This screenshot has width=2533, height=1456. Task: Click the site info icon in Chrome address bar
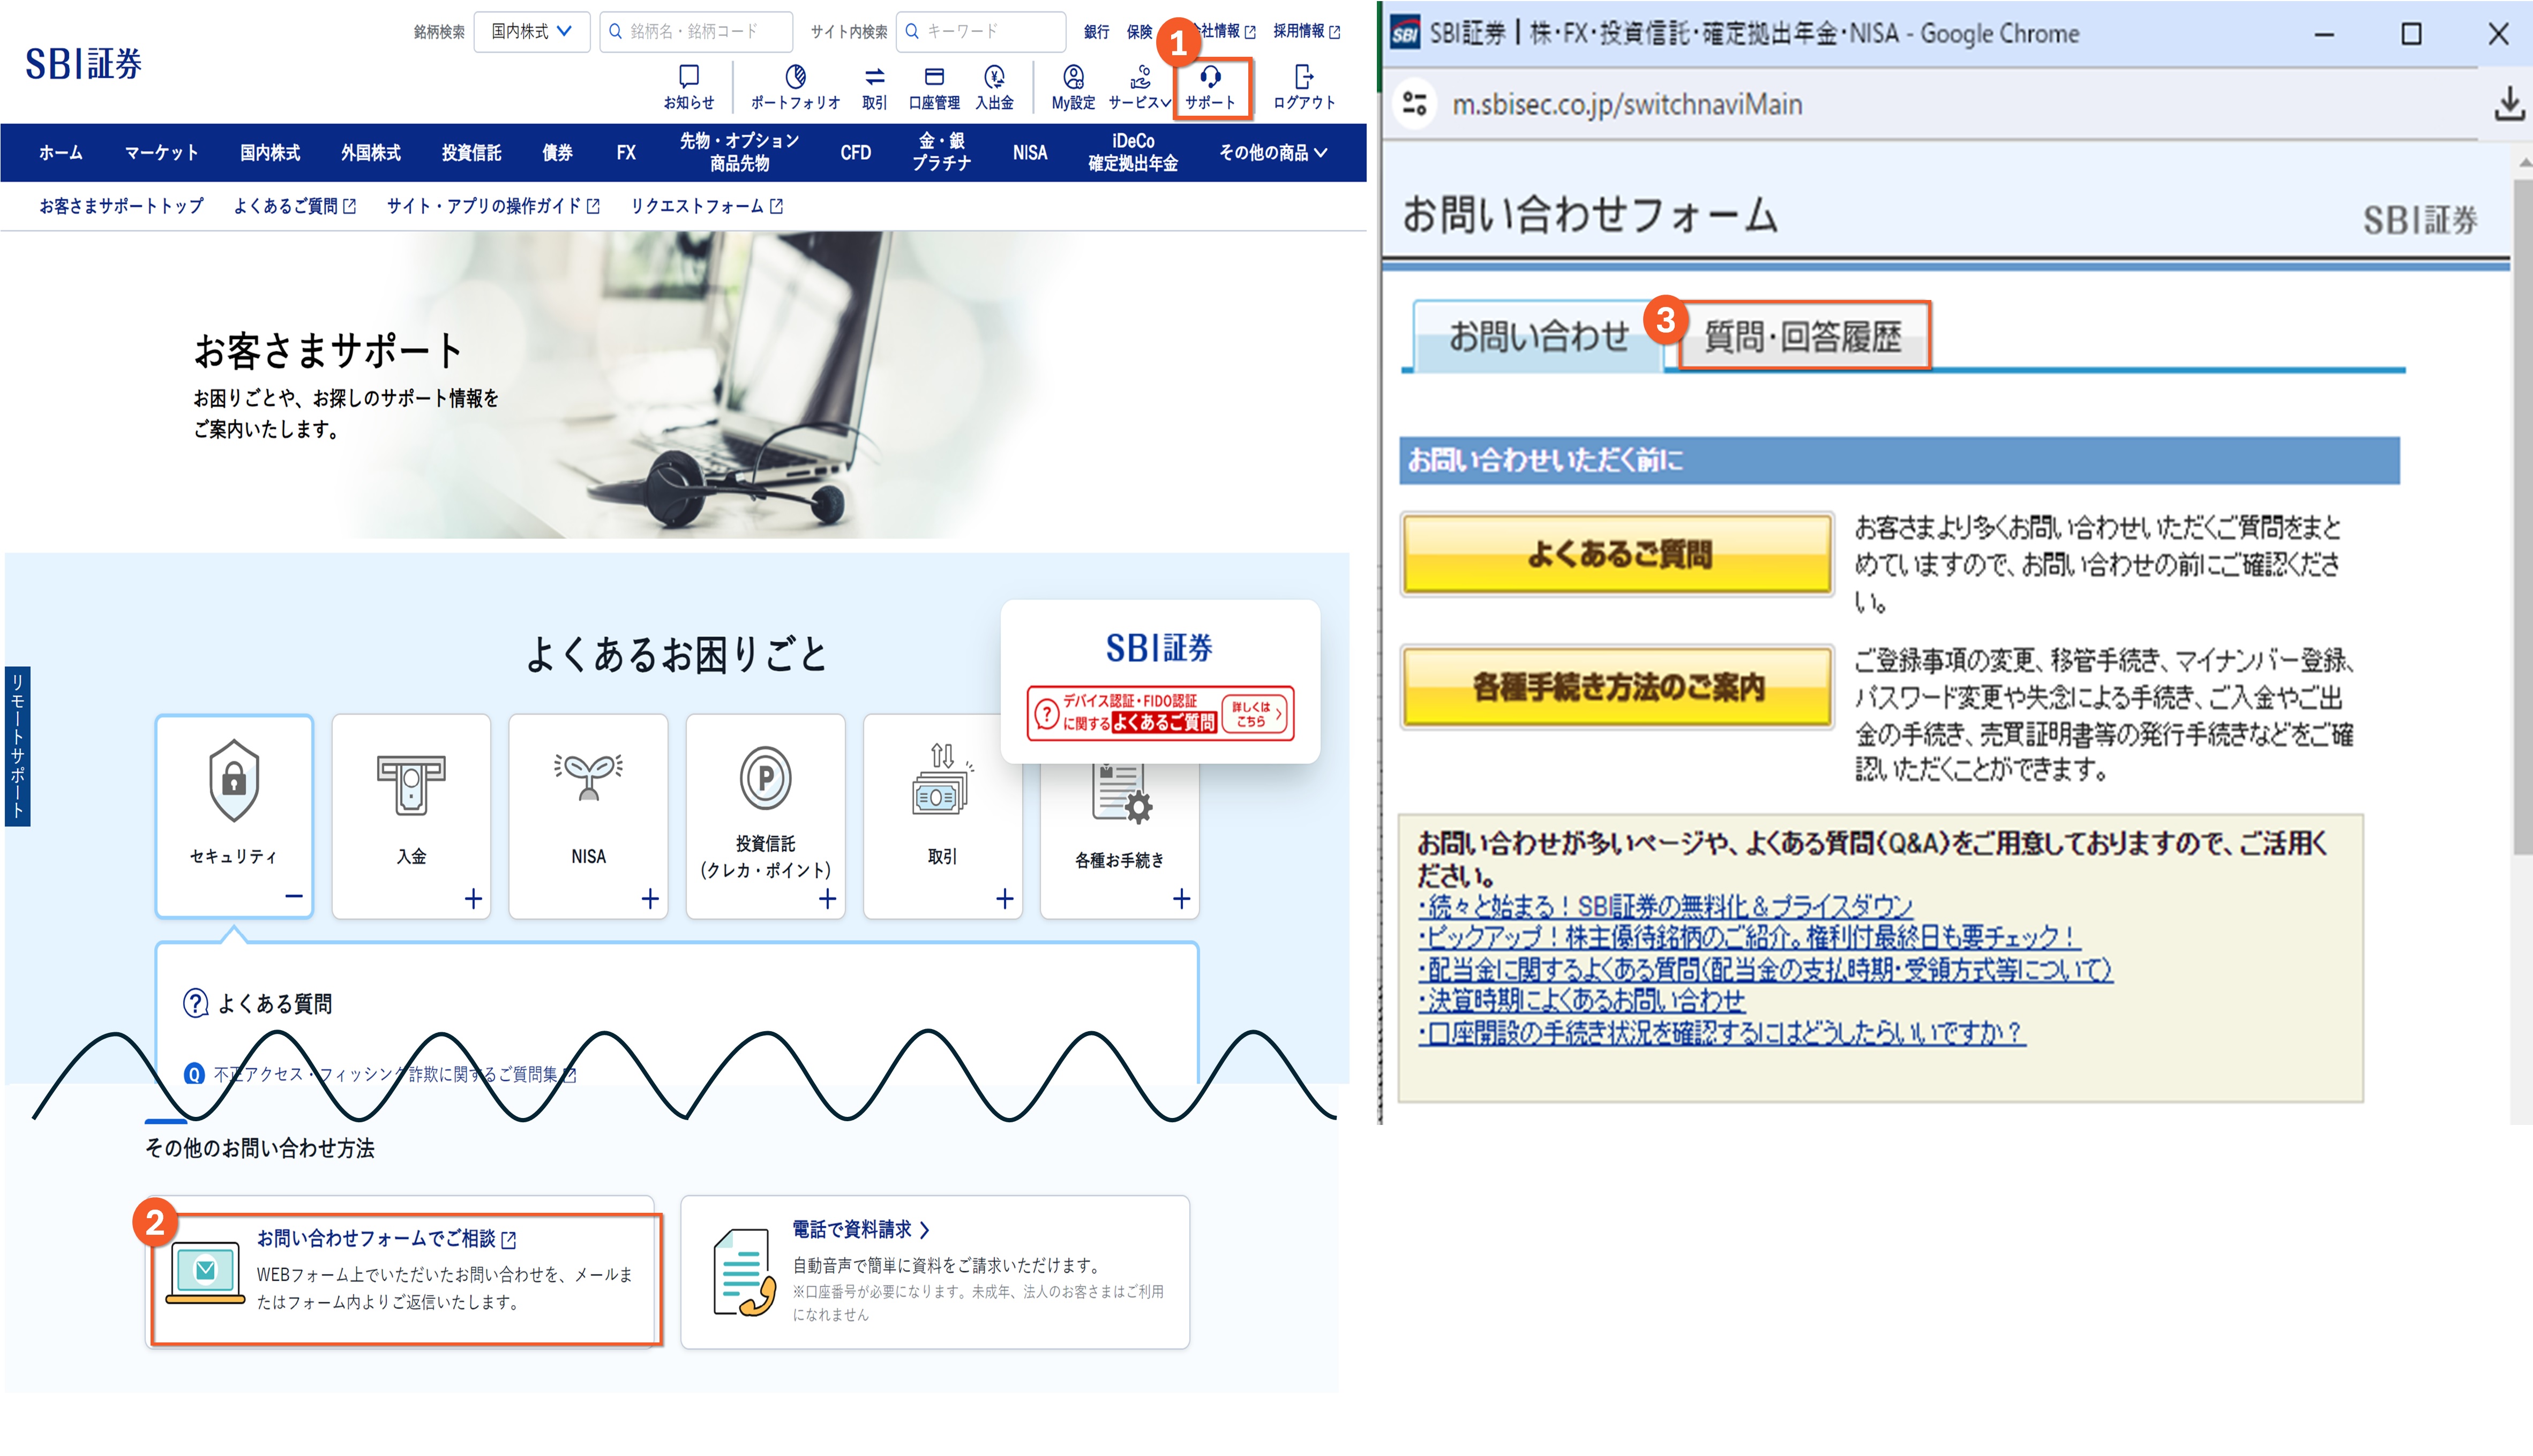(x=1415, y=104)
